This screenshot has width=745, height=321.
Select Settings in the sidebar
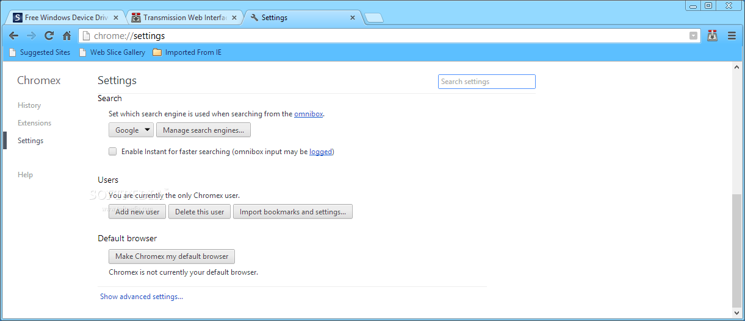(x=31, y=141)
